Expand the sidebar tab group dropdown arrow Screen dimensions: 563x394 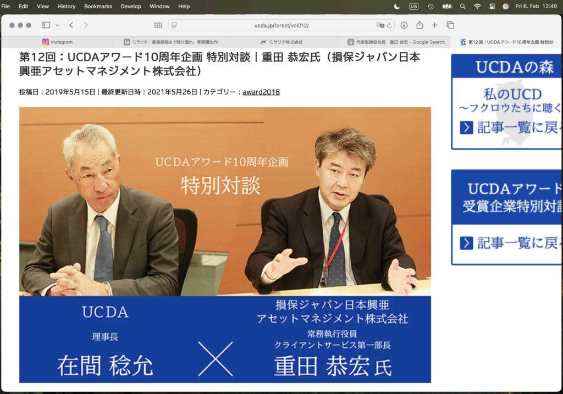click(57, 25)
